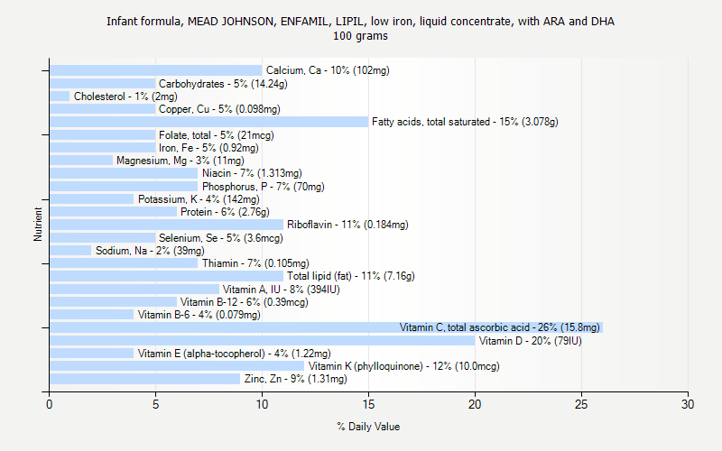Click the Phosphorus, P - 7% (70mg) label
The image size is (722, 451).
tap(264, 187)
